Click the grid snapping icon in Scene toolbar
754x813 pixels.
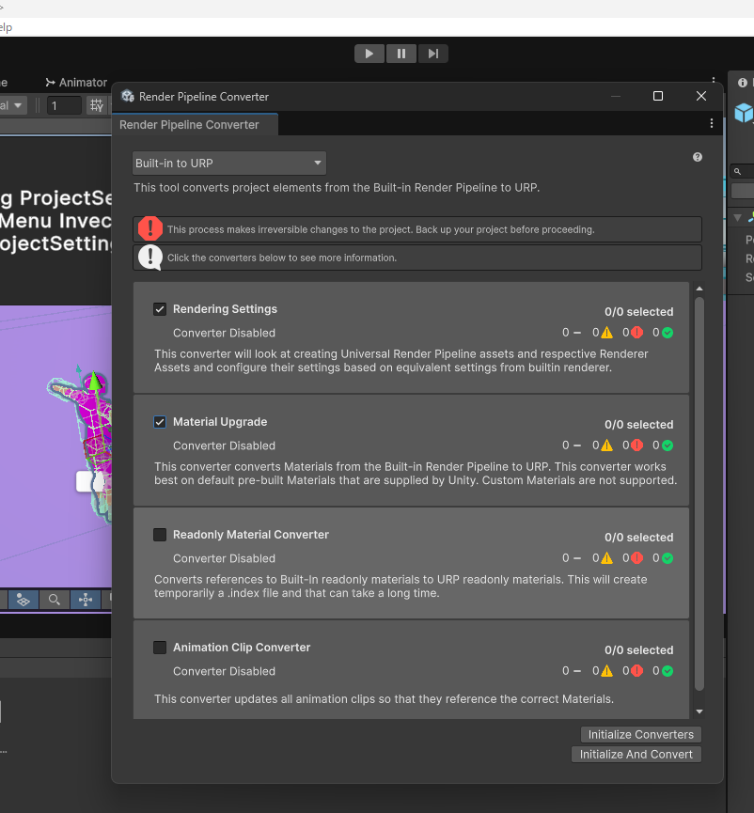96,106
